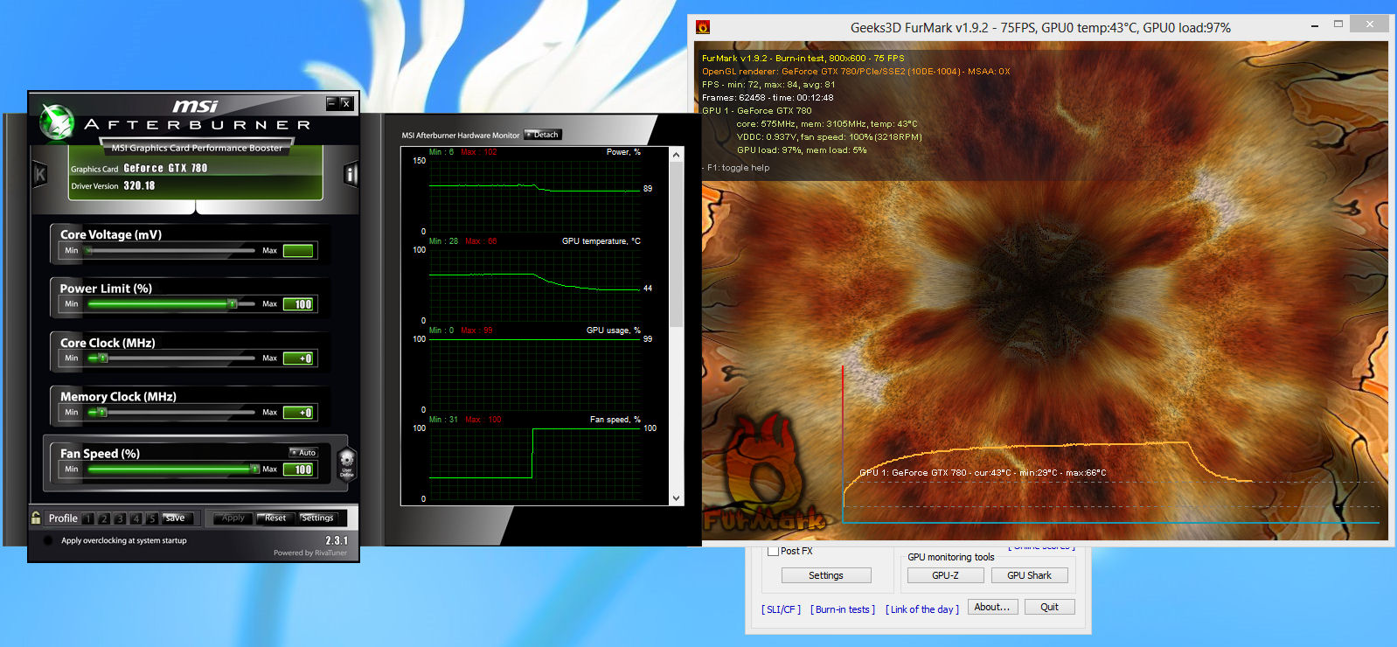Click the Core Clock slider handle
The image size is (1397, 647).
103,358
